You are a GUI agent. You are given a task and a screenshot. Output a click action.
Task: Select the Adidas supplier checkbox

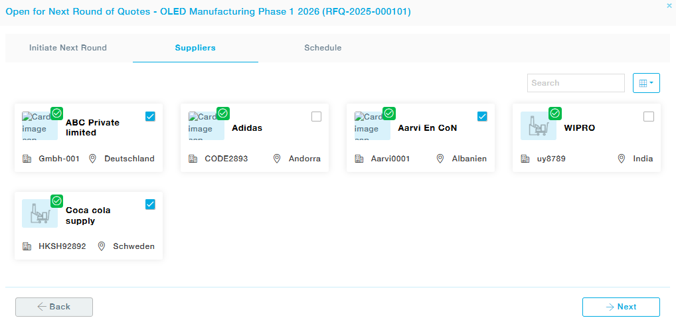[x=316, y=117]
